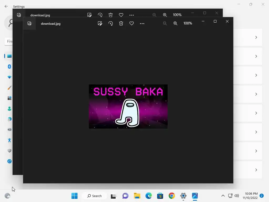Viewport: 269px width, 202px height.
Task: Zoom out in back Photos window
Action: coord(154,15)
